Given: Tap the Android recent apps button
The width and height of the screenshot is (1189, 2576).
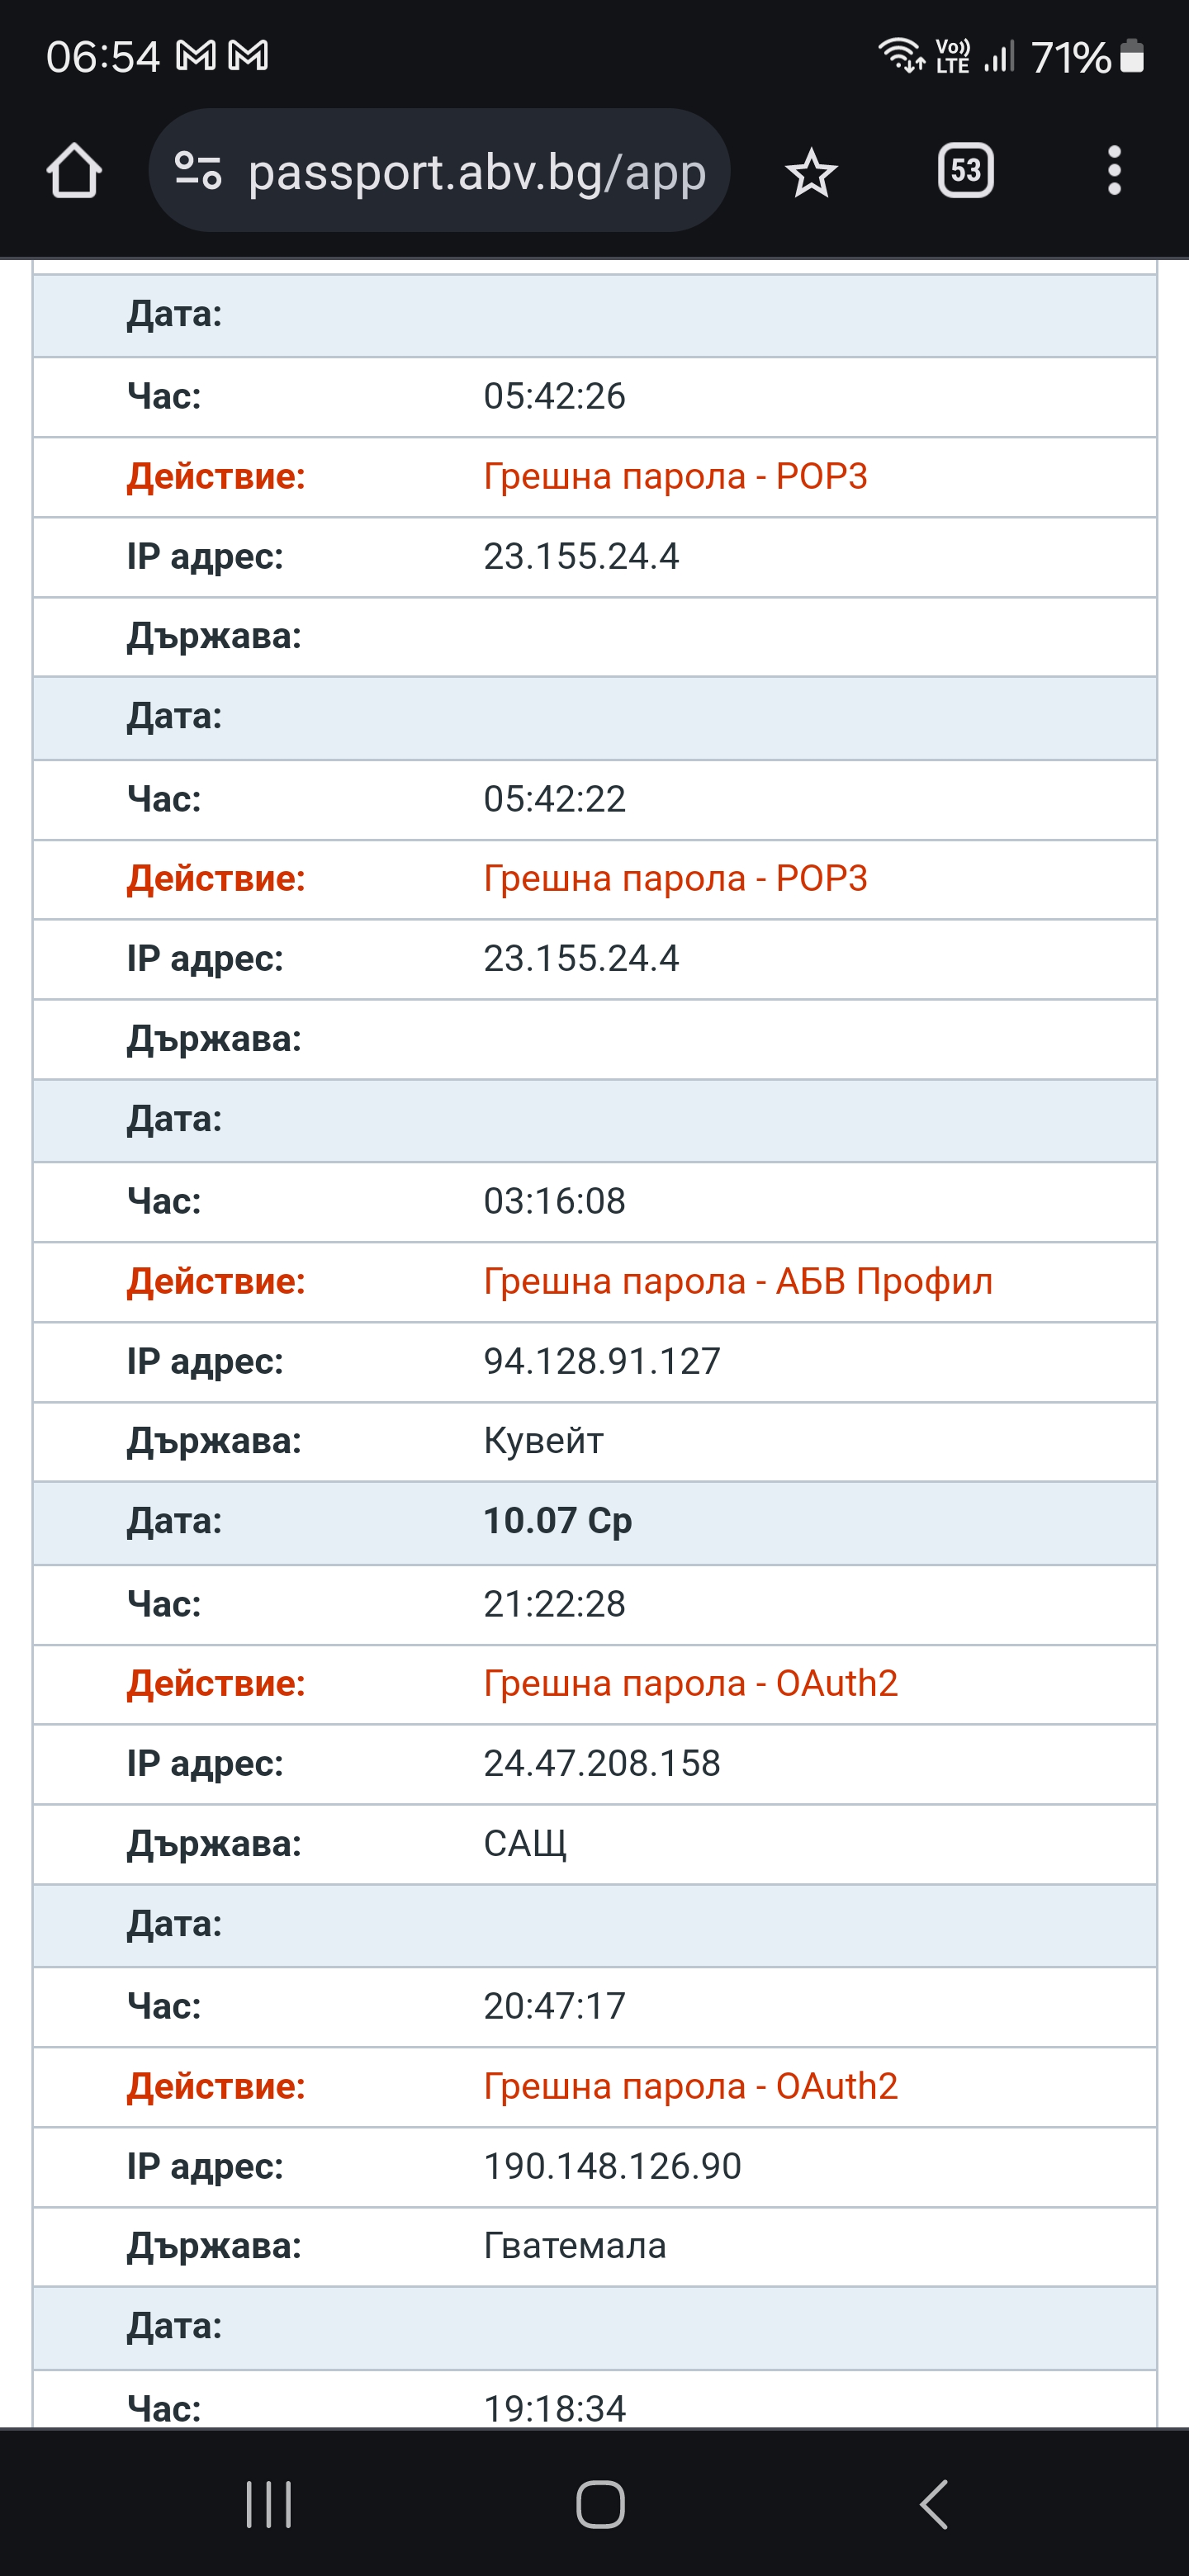Looking at the screenshot, I should (x=269, y=2504).
